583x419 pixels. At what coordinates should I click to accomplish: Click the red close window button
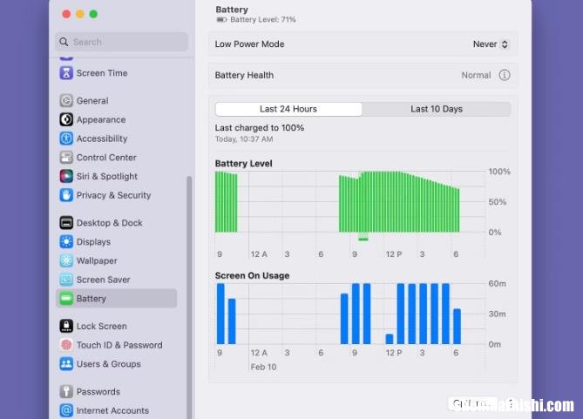[x=66, y=14]
